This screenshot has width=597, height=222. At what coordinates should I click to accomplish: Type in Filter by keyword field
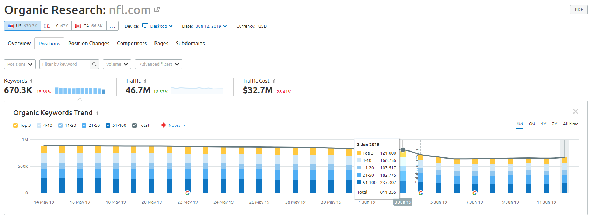point(64,64)
